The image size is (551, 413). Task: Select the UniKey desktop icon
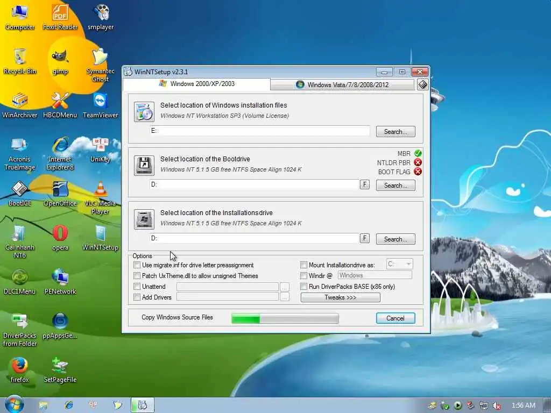(x=101, y=150)
